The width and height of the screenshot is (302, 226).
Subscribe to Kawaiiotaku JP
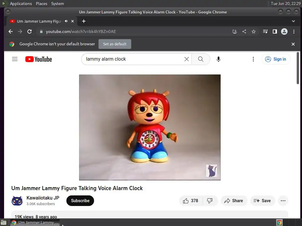tap(80, 201)
